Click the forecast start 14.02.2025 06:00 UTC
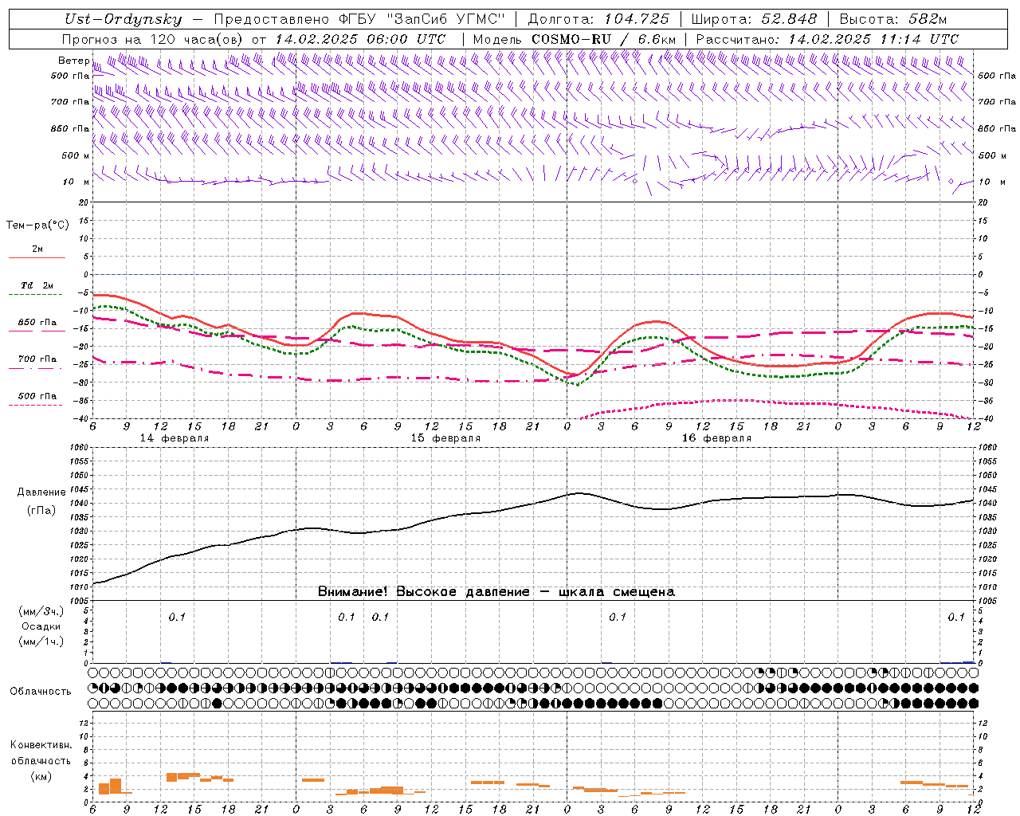The image size is (1020, 816). pyautogui.click(x=360, y=39)
